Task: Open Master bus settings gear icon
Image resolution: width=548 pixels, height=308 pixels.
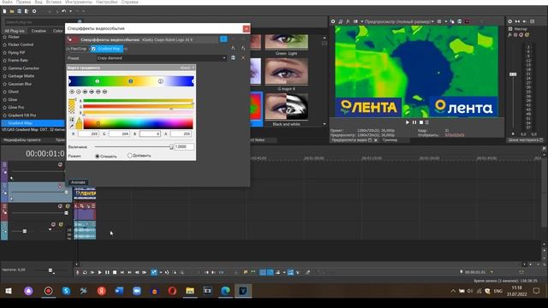Action: point(510,21)
